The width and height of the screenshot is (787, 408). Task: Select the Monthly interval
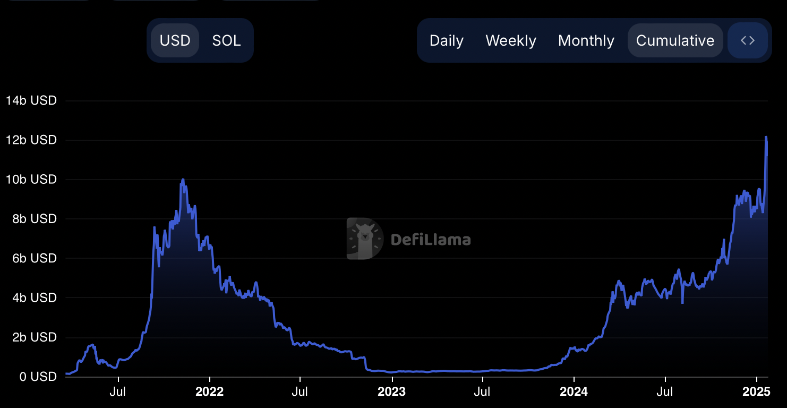coord(586,40)
